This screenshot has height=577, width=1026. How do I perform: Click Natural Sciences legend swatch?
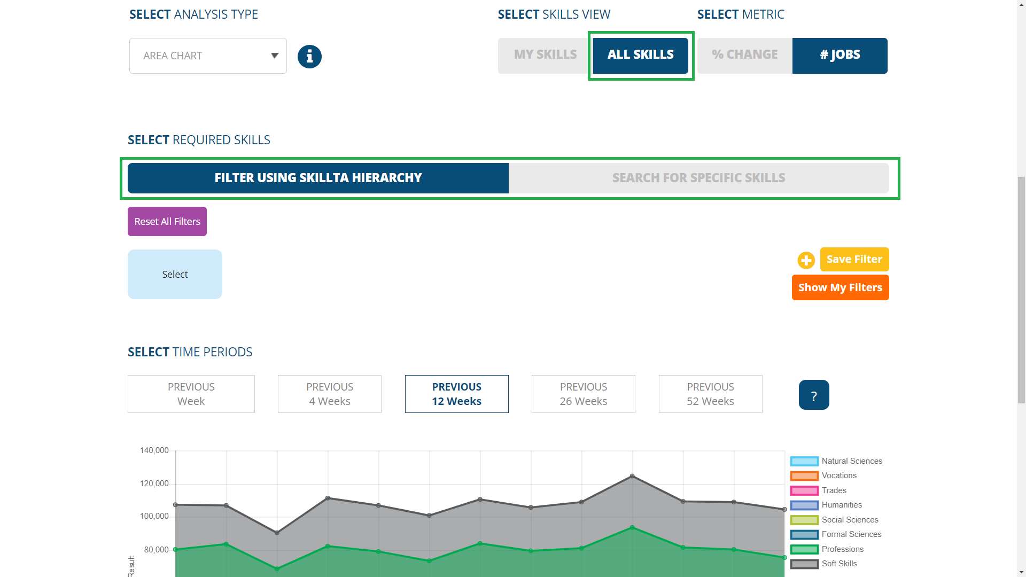pyautogui.click(x=804, y=461)
